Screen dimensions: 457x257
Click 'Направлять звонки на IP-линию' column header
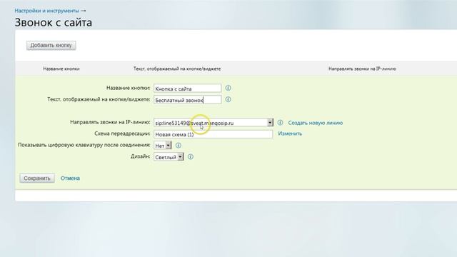click(x=362, y=69)
